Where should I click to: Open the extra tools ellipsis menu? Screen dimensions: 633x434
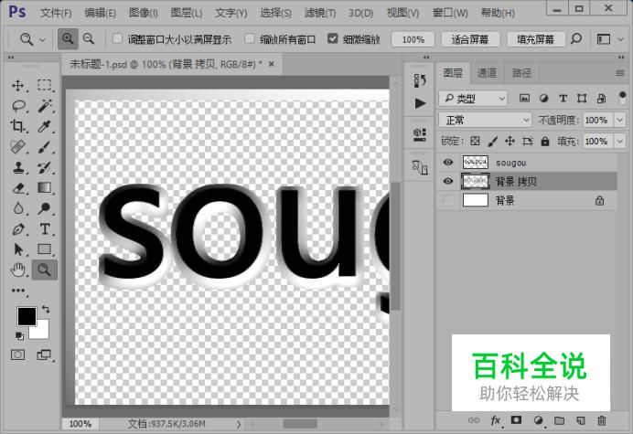coord(18,291)
